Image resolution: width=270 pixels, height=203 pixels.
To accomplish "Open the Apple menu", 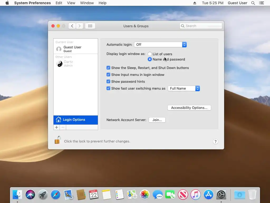I will (x=7, y=3).
